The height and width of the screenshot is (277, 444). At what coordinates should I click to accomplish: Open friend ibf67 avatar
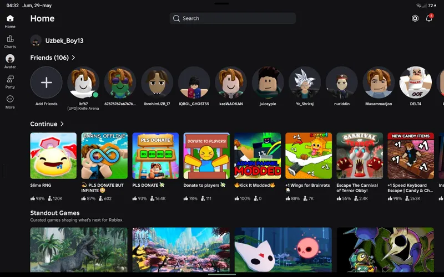pos(83,82)
